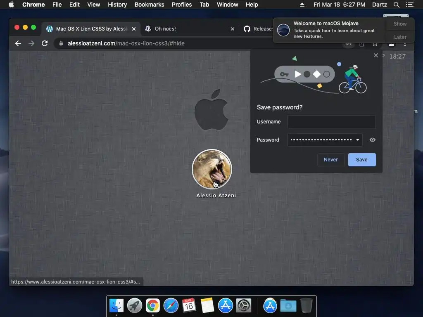Open the View menu
Viewport: 423px width, 317px height.
(94, 5)
